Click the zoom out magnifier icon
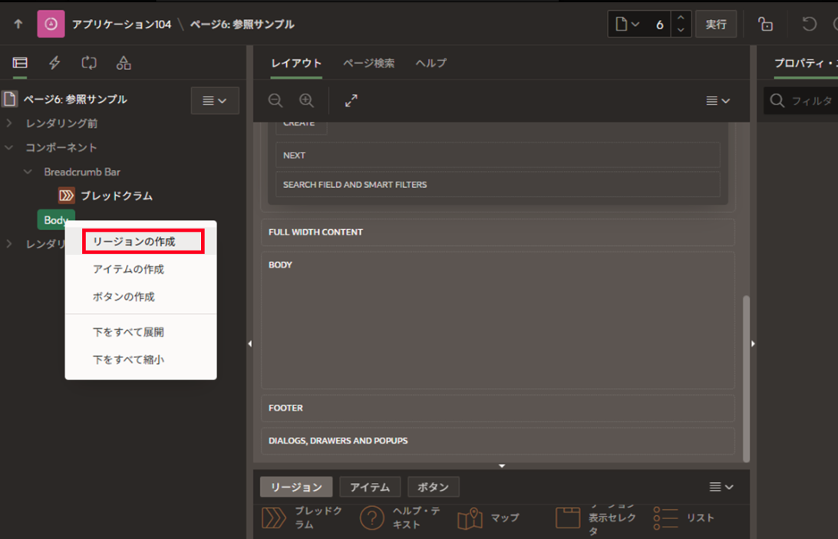 pos(275,100)
